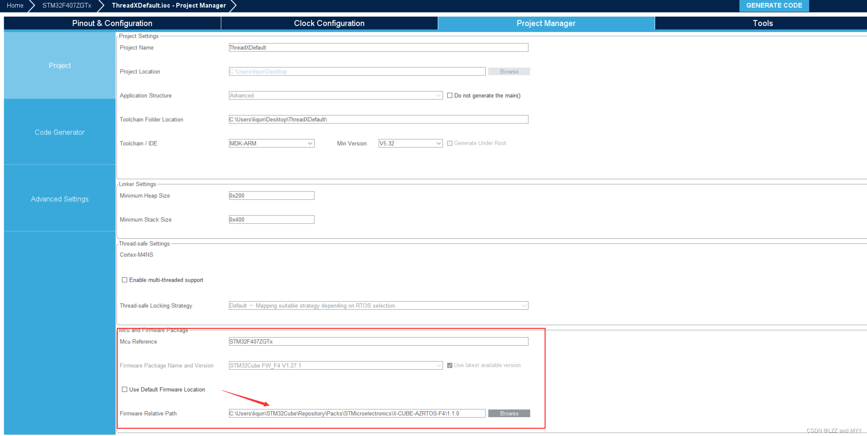Enable Do not generate the main() checkbox

click(450, 95)
